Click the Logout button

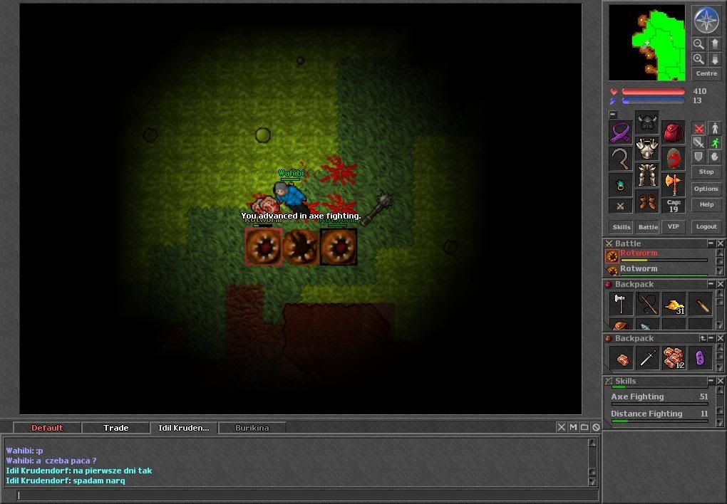pyautogui.click(x=706, y=226)
